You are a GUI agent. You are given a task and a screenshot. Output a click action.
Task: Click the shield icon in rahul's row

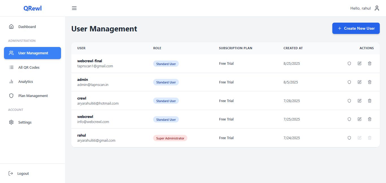click(349, 138)
